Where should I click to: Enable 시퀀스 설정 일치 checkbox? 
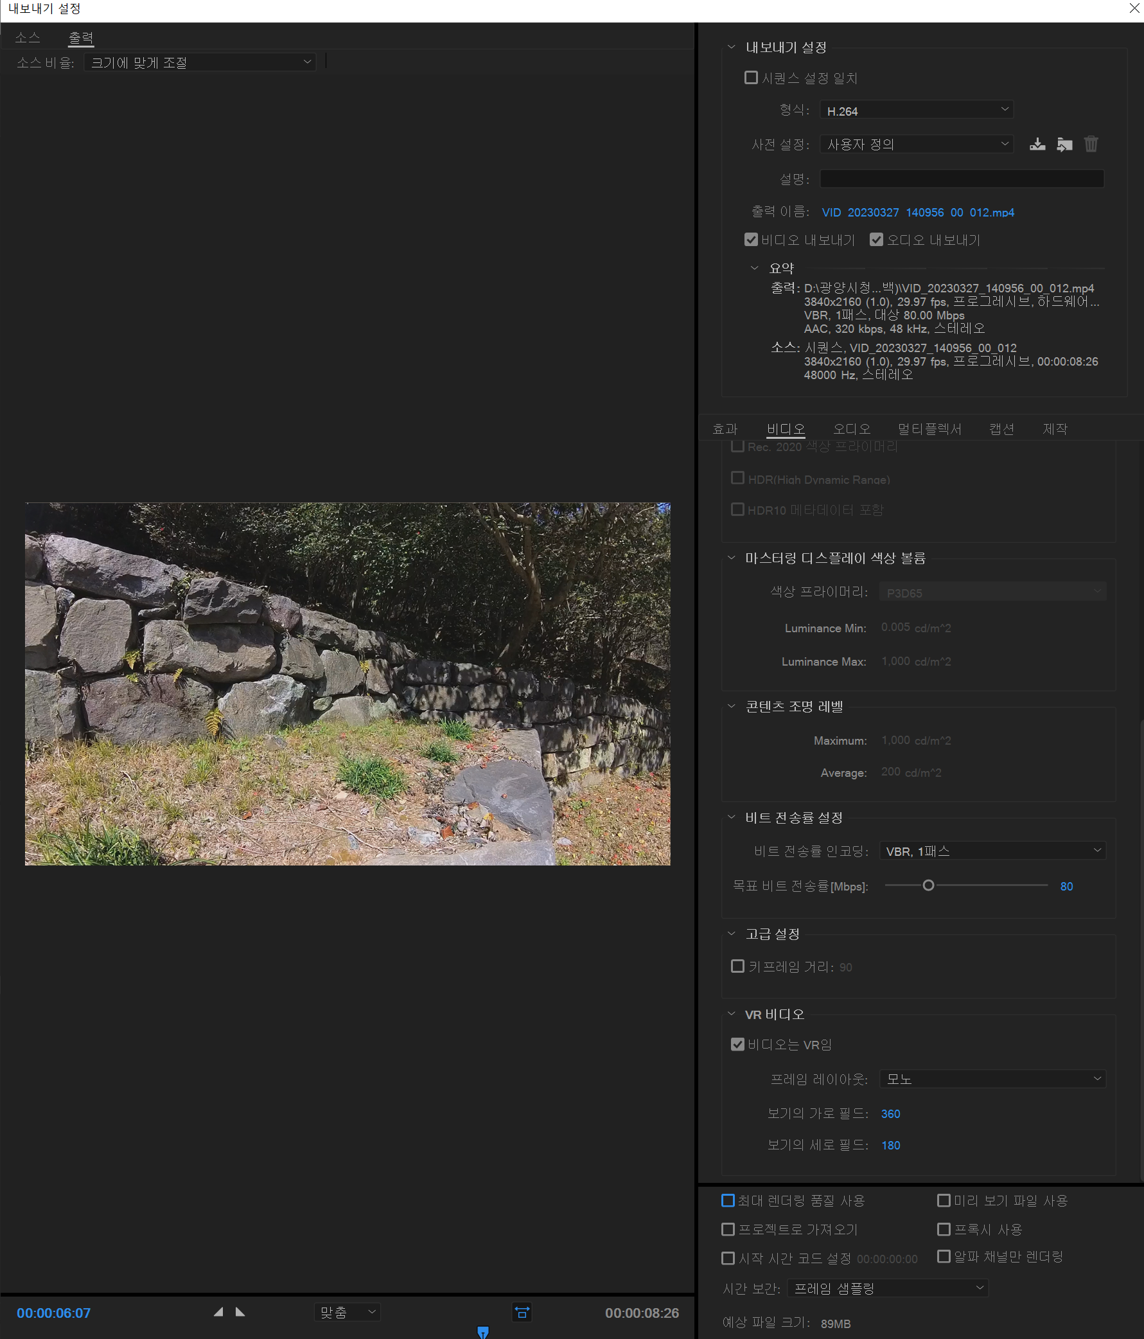tap(751, 77)
